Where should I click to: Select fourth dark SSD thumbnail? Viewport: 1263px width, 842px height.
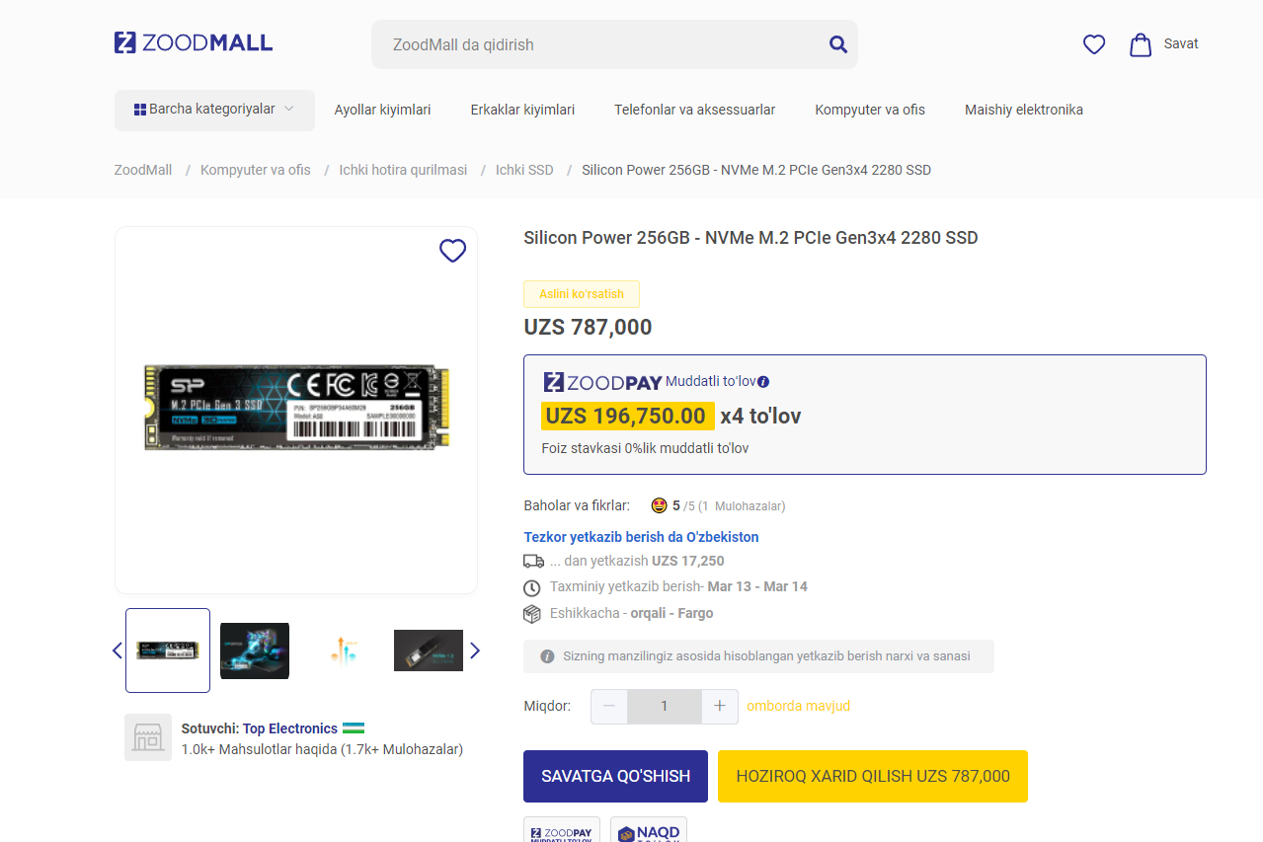click(x=429, y=651)
